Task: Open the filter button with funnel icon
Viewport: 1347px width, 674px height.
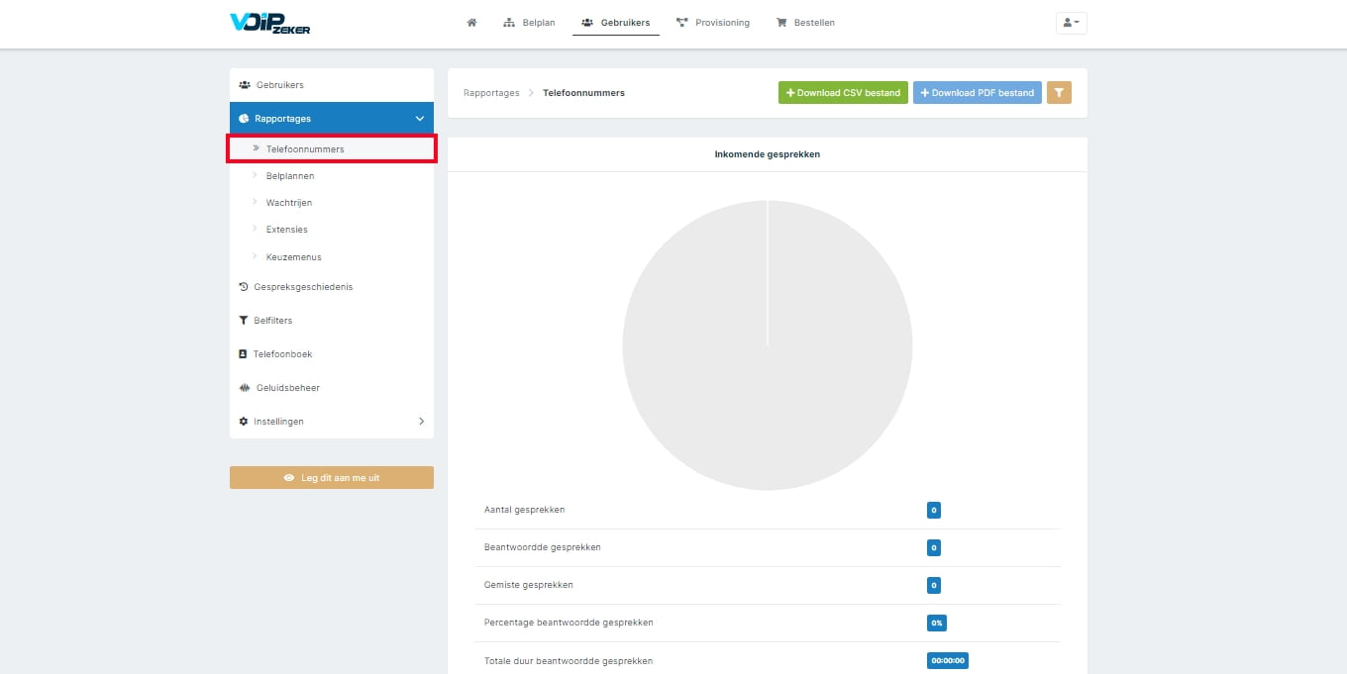Action: [1059, 93]
